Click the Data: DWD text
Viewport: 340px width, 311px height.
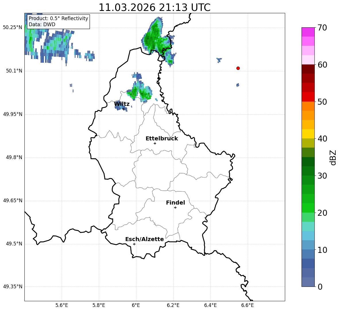point(42,24)
